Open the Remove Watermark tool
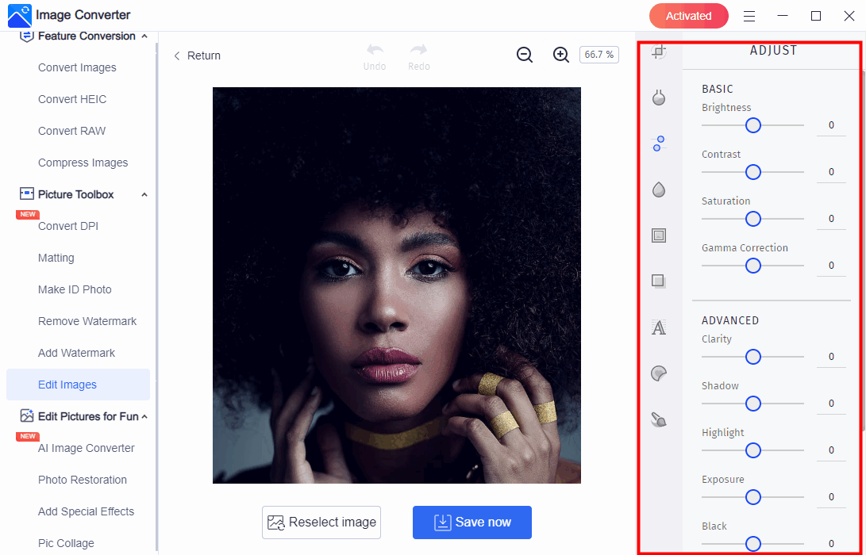Viewport: 866px width, 555px height. coord(87,321)
